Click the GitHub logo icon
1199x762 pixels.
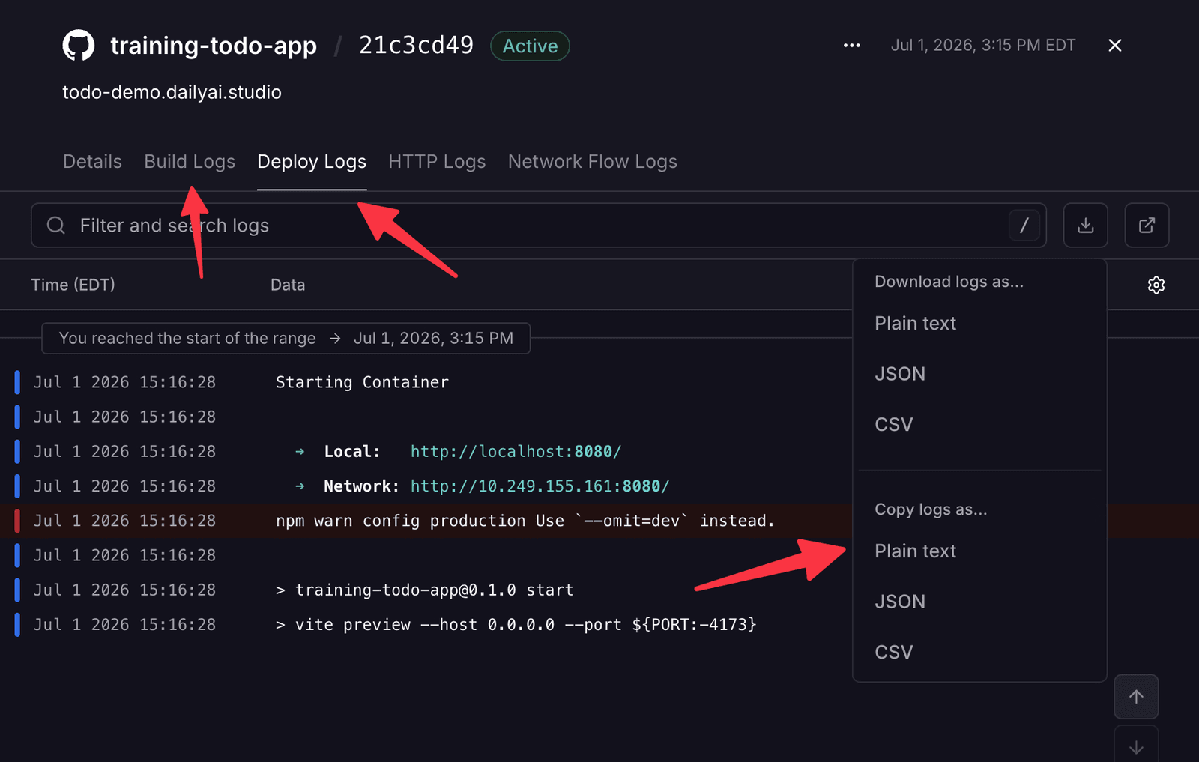(79, 46)
